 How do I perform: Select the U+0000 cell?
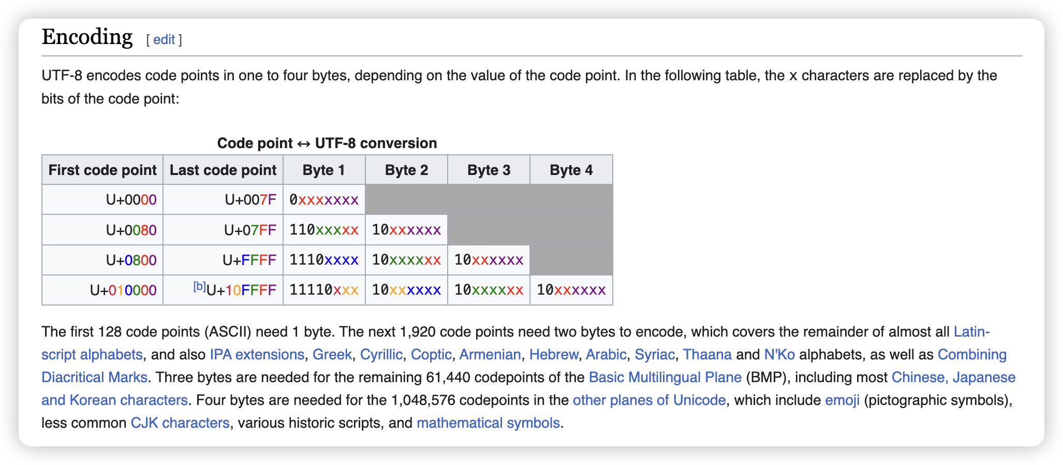coord(102,199)
